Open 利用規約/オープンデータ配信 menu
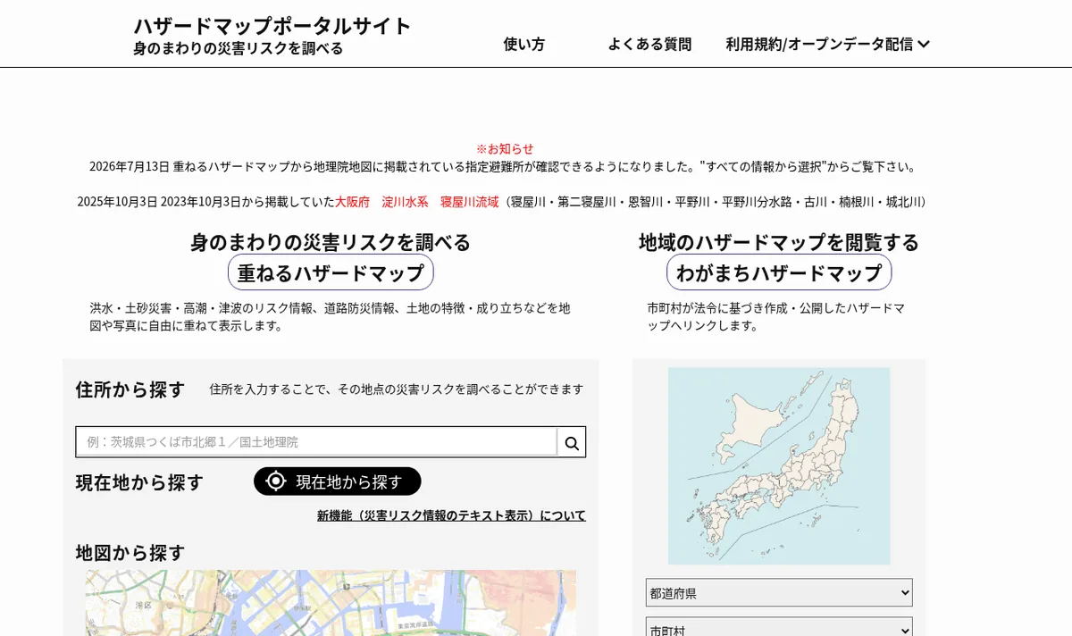Image resolution: width=1072 pixels, height=636 pixels. (827, 44)
